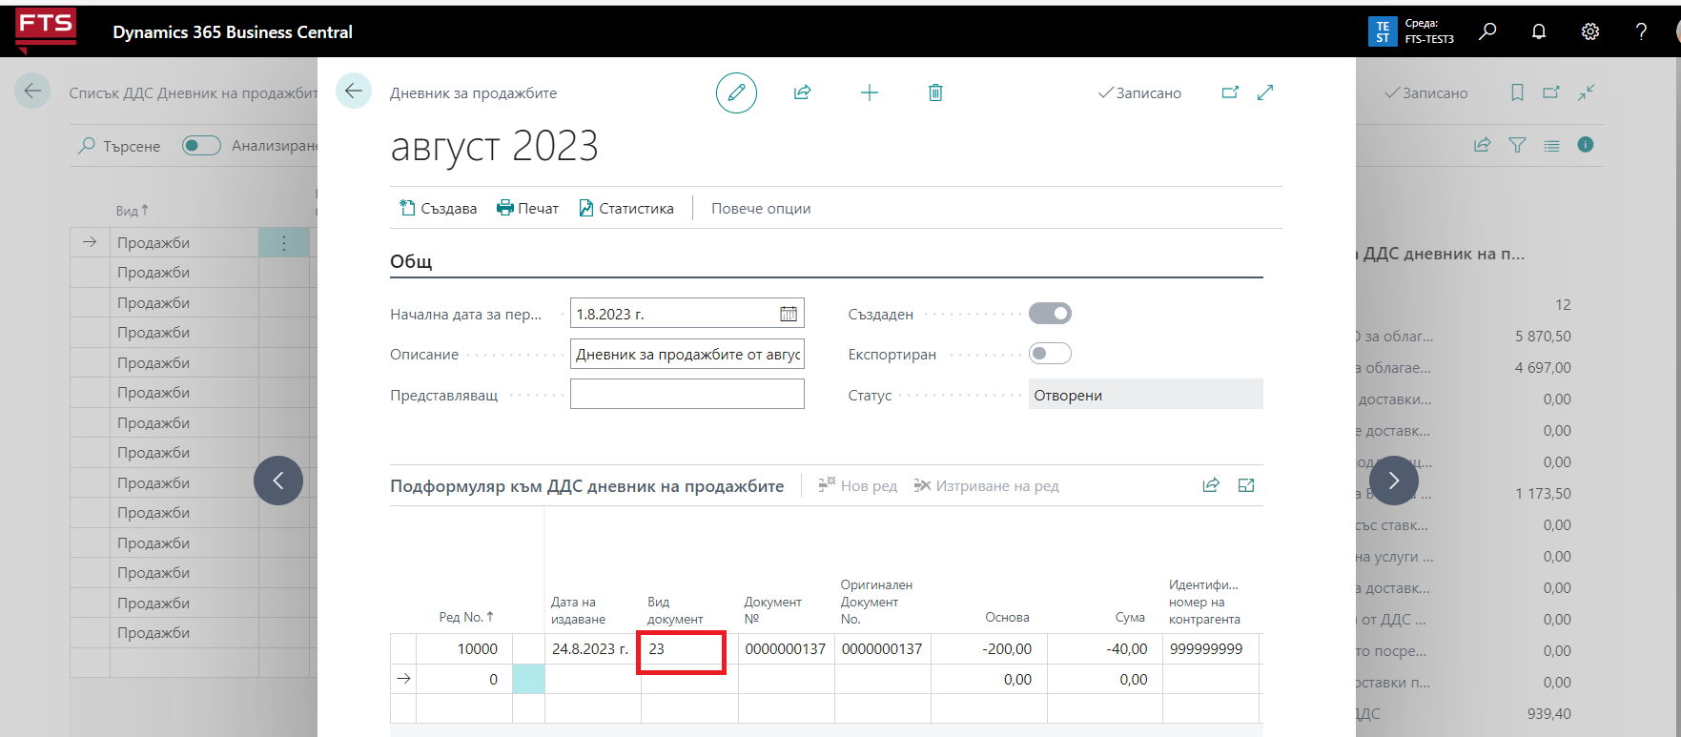Open background page in new window
Viewport: 1681px width, 737px height.
coord(1551,92)
